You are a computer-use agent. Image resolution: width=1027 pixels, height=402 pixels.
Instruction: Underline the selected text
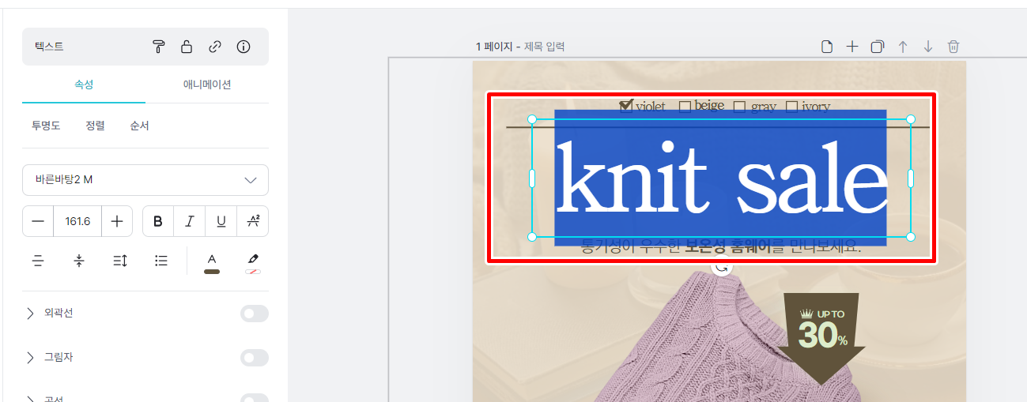(221, 221)
